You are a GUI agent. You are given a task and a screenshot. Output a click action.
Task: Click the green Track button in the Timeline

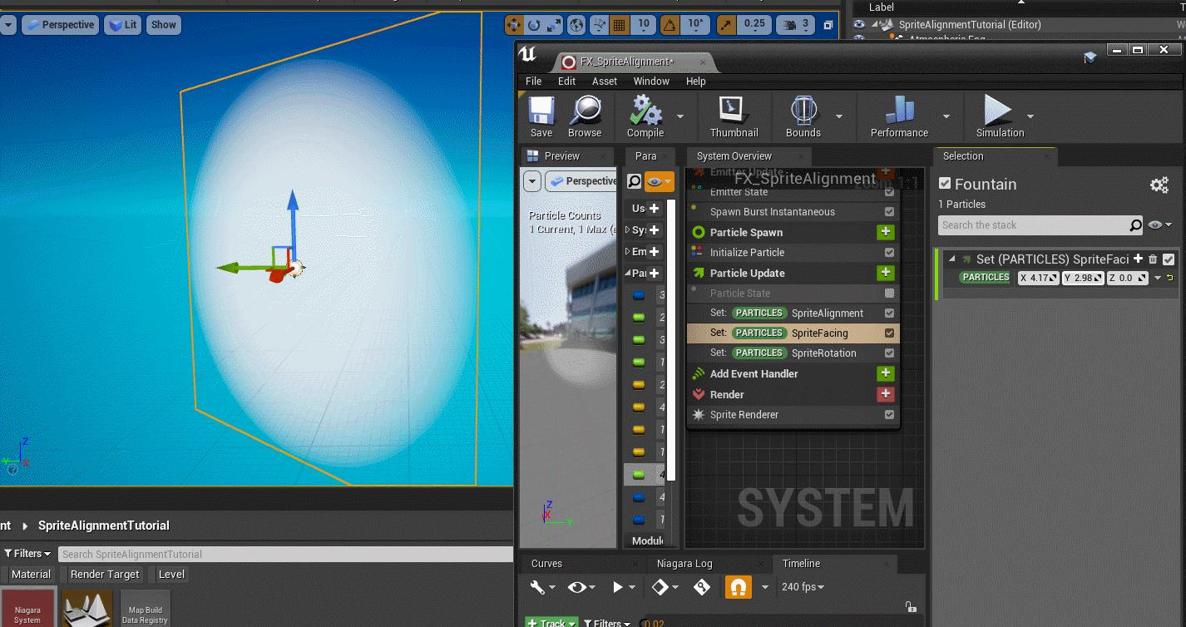pyautogui.click(x=551, y=621)
